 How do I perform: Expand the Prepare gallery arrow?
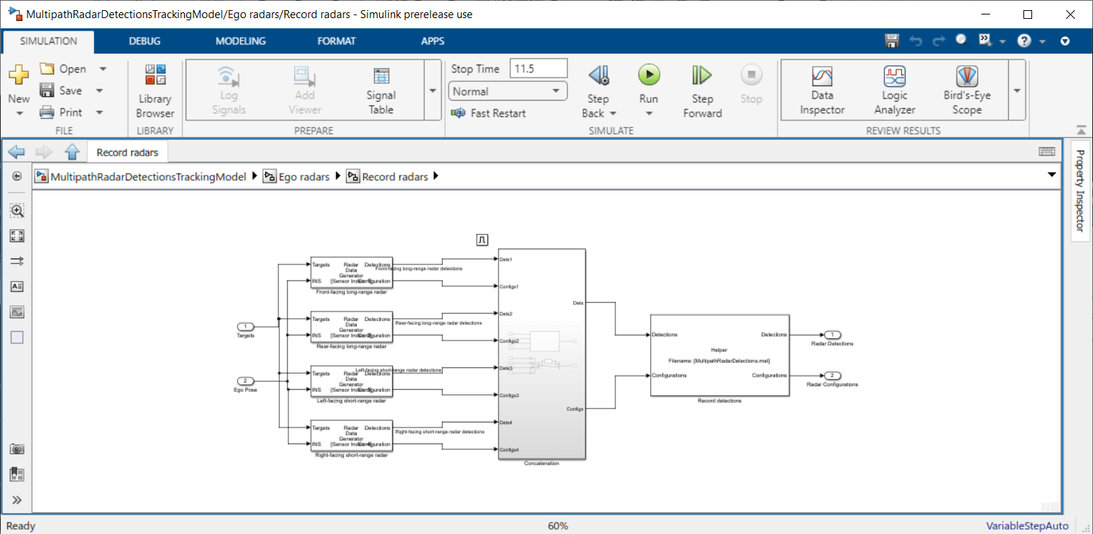[433, 91]
